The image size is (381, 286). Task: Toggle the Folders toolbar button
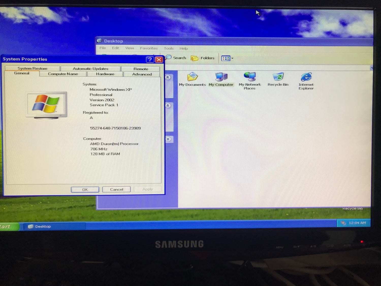[x=202, y=58]
